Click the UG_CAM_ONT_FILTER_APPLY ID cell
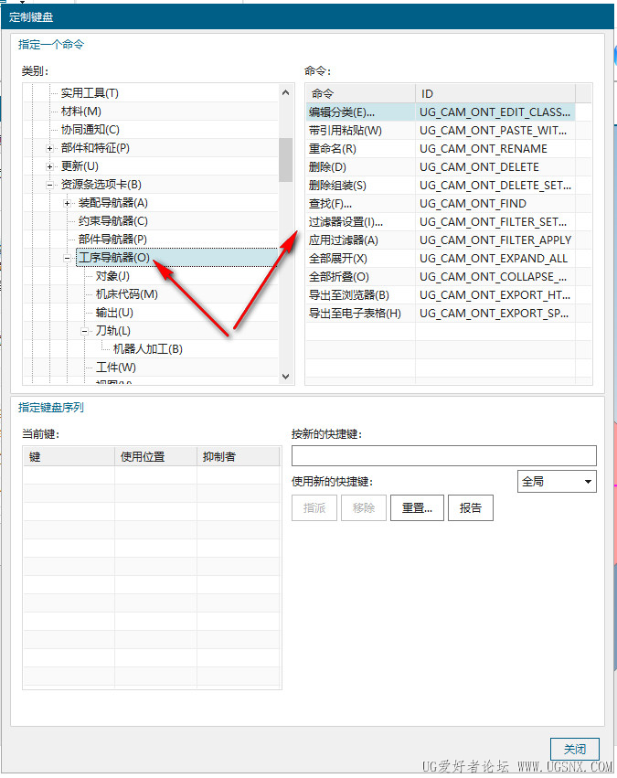This screenshot has width=617, height=778. (495, 240)
